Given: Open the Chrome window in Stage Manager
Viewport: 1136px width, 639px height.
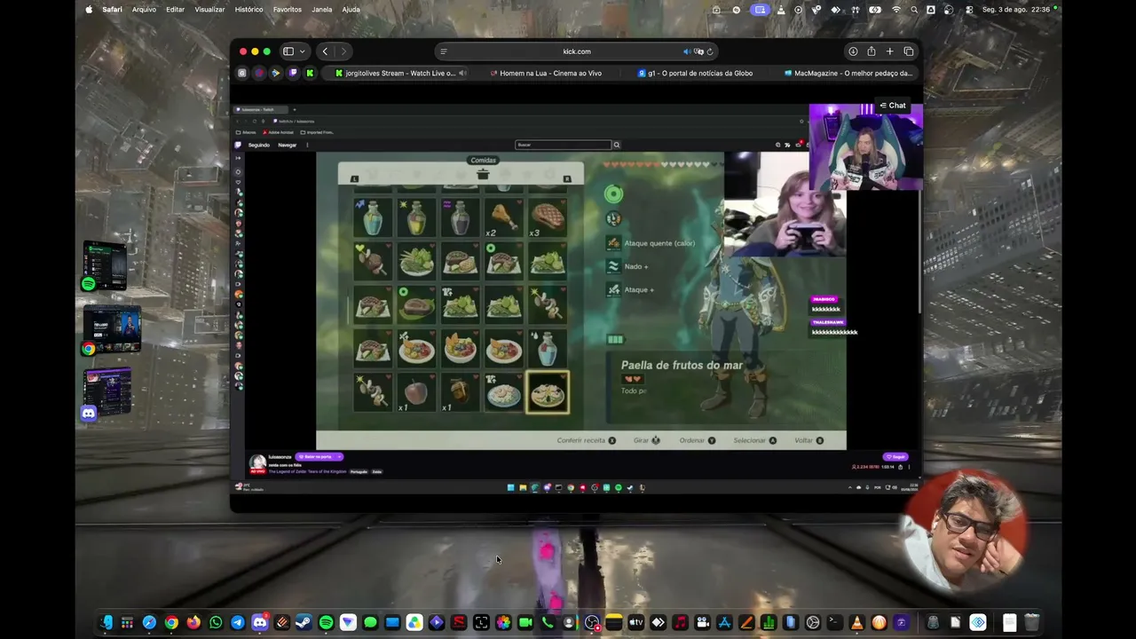Looking at the screenshot, I should (x=112, y=330).
